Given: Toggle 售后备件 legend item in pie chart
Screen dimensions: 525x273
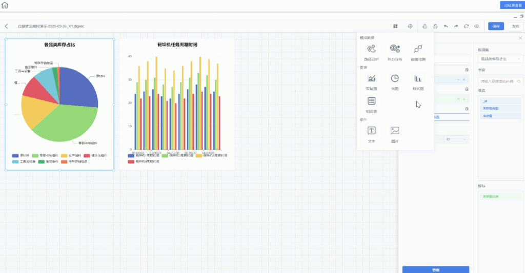Looking at the screenshot, I should (48, 161).
